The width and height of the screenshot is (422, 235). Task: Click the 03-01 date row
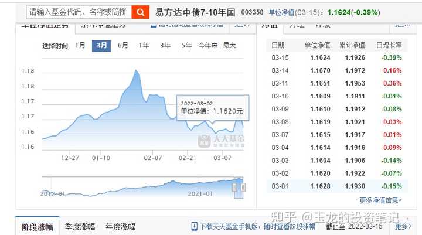click(336, 186)
